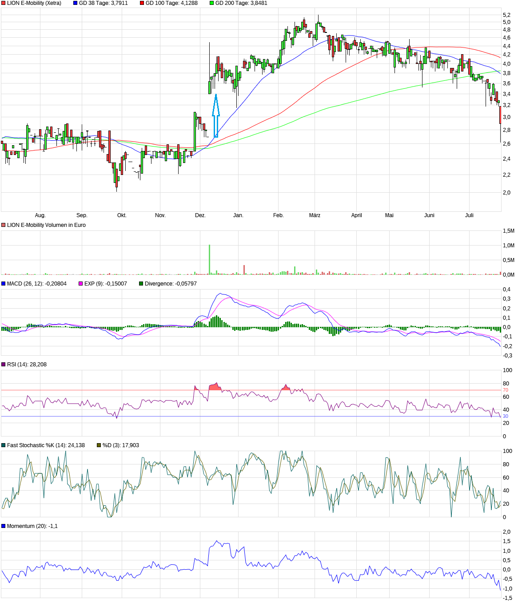Click the März label on the time axis
This screenshot has width=522, height=603.
point(315,215)
